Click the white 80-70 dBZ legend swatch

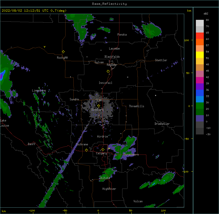point(200,23)
